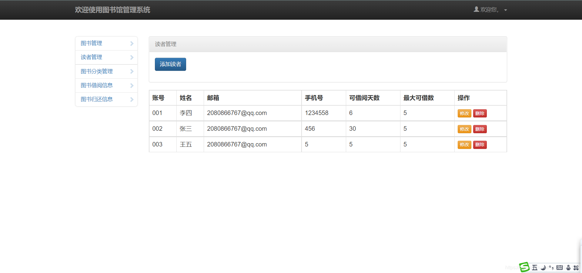Toggle the punctuation mode icon in IME bar
Screen dimensions: 582x273
(551, 268)
